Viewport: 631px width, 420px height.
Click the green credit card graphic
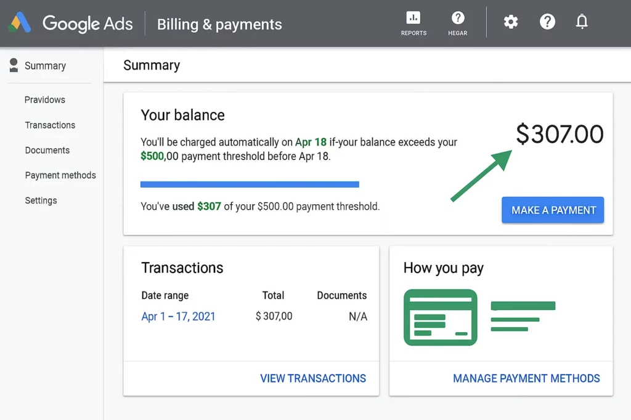pyautogui.click(x=440, y=317)
